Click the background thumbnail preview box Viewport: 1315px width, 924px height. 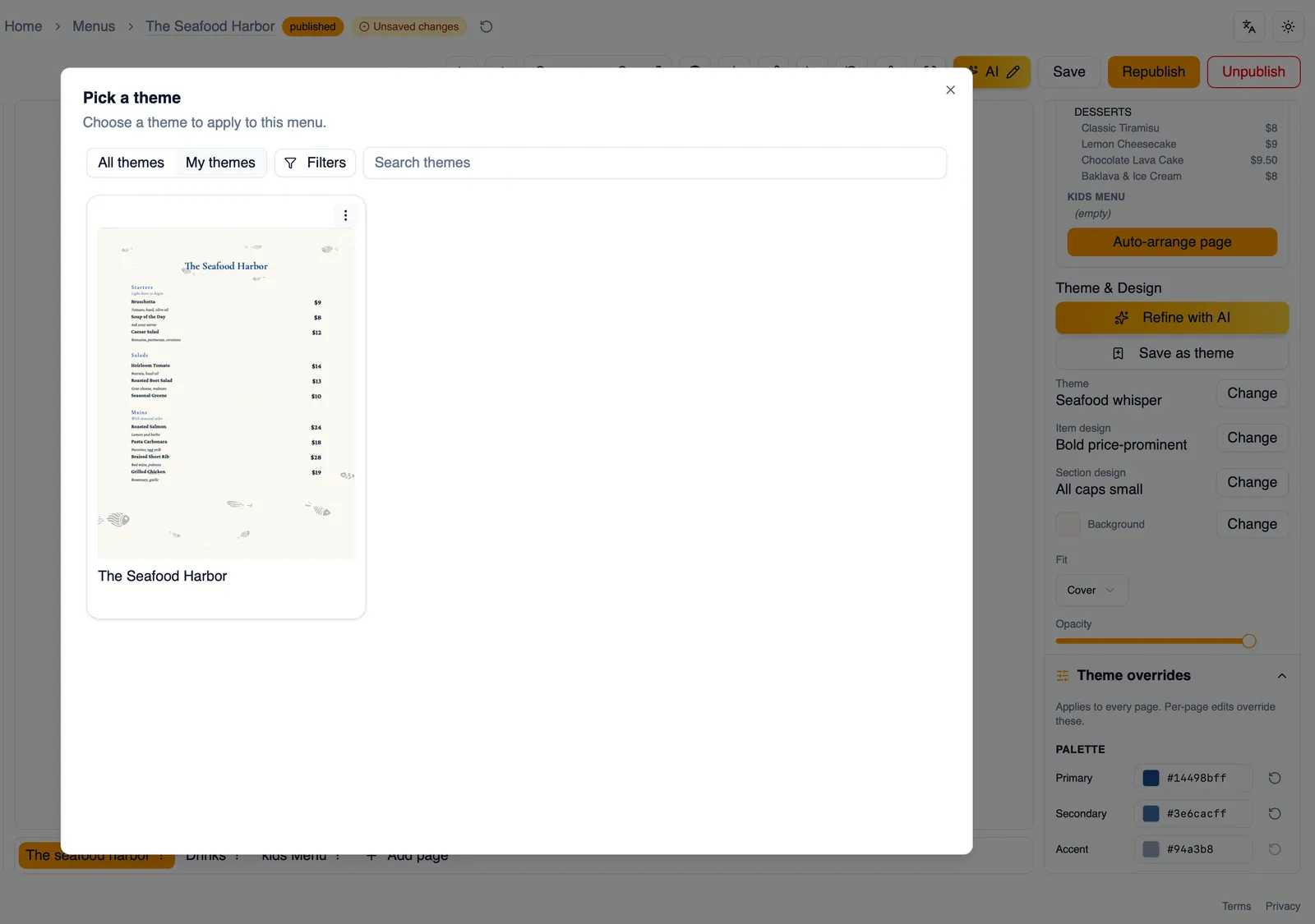click(x=1068, y=524)
